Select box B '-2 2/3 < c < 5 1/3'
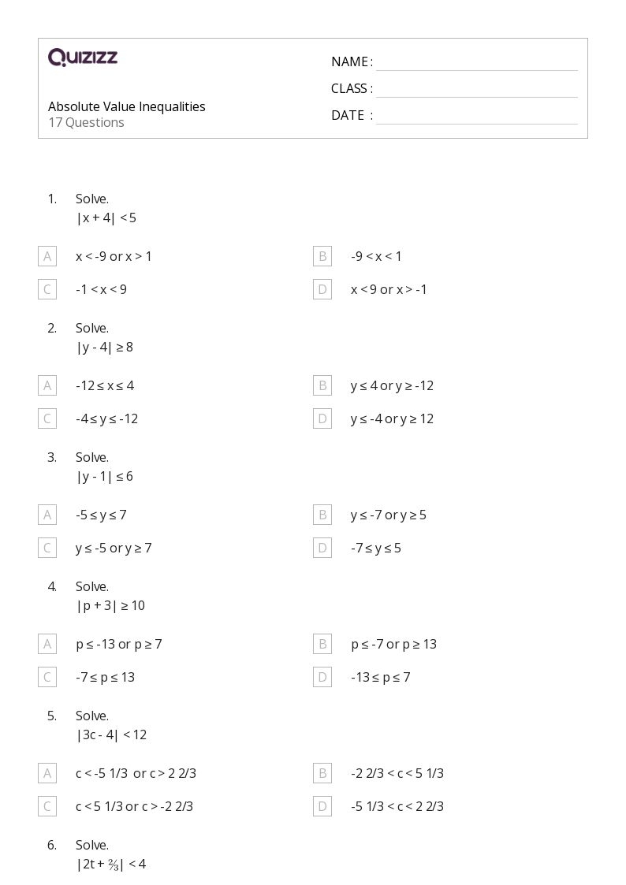The width and height of the screenshot is (626, 885). coord(322,773)
